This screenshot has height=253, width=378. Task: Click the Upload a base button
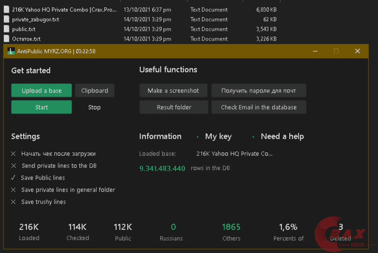pyautogui.click(x=42, y=91)
